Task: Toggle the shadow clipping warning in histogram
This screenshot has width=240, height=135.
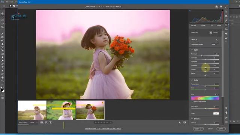Action: click(190, 10)
